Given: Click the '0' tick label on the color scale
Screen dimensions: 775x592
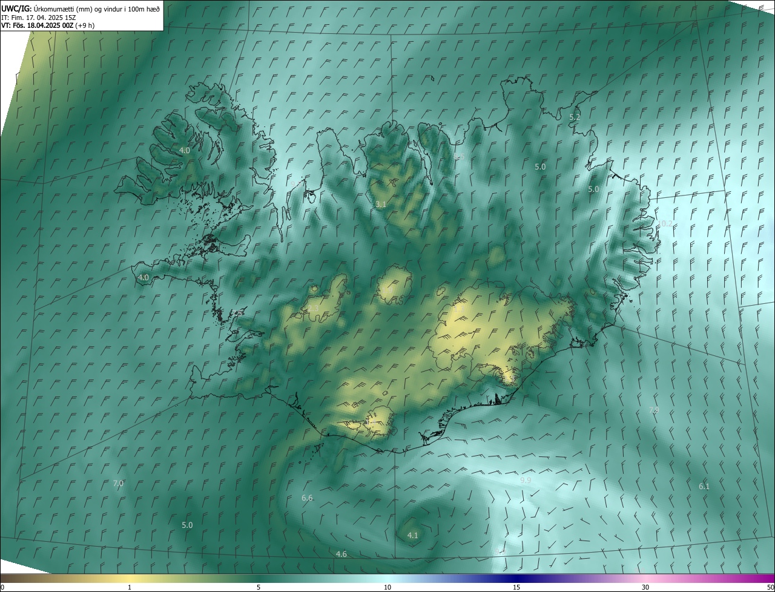Looking at the screenshot, I should pos(2,587).
